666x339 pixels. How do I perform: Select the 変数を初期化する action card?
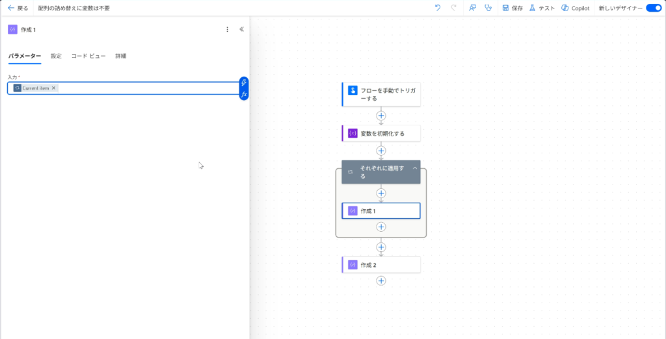click(381, 133)
